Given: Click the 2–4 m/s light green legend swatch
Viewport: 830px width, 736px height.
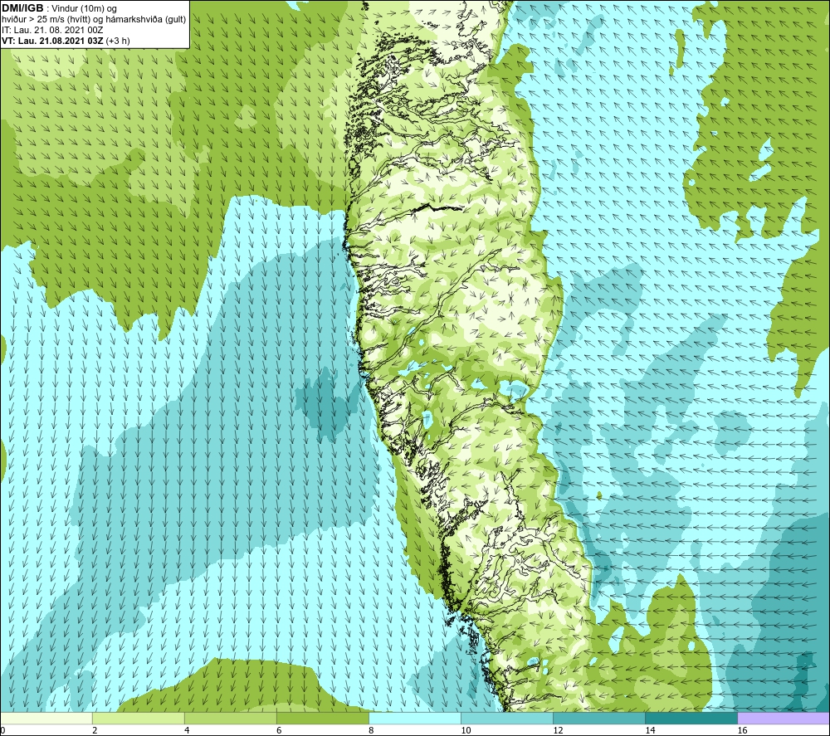Looking at the screenshot, I should pyautogui.click(x=138, y=719).
